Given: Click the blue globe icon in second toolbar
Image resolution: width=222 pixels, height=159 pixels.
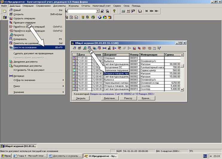Looking at the screenshot, I should 100,17.
